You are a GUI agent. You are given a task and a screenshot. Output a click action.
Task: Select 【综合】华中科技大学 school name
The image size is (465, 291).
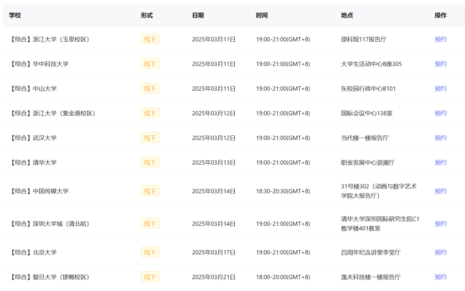tap(39, 64)
